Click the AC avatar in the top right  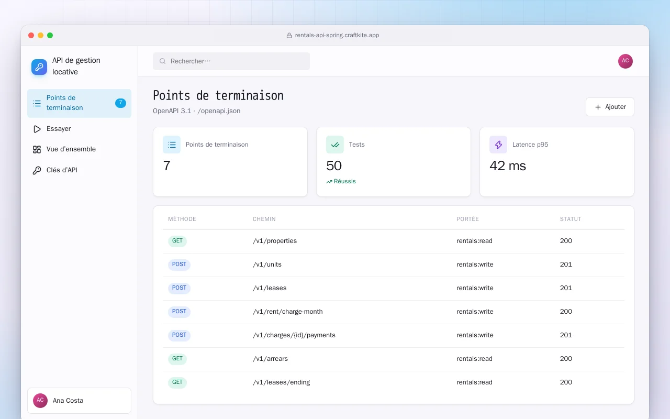626,61
